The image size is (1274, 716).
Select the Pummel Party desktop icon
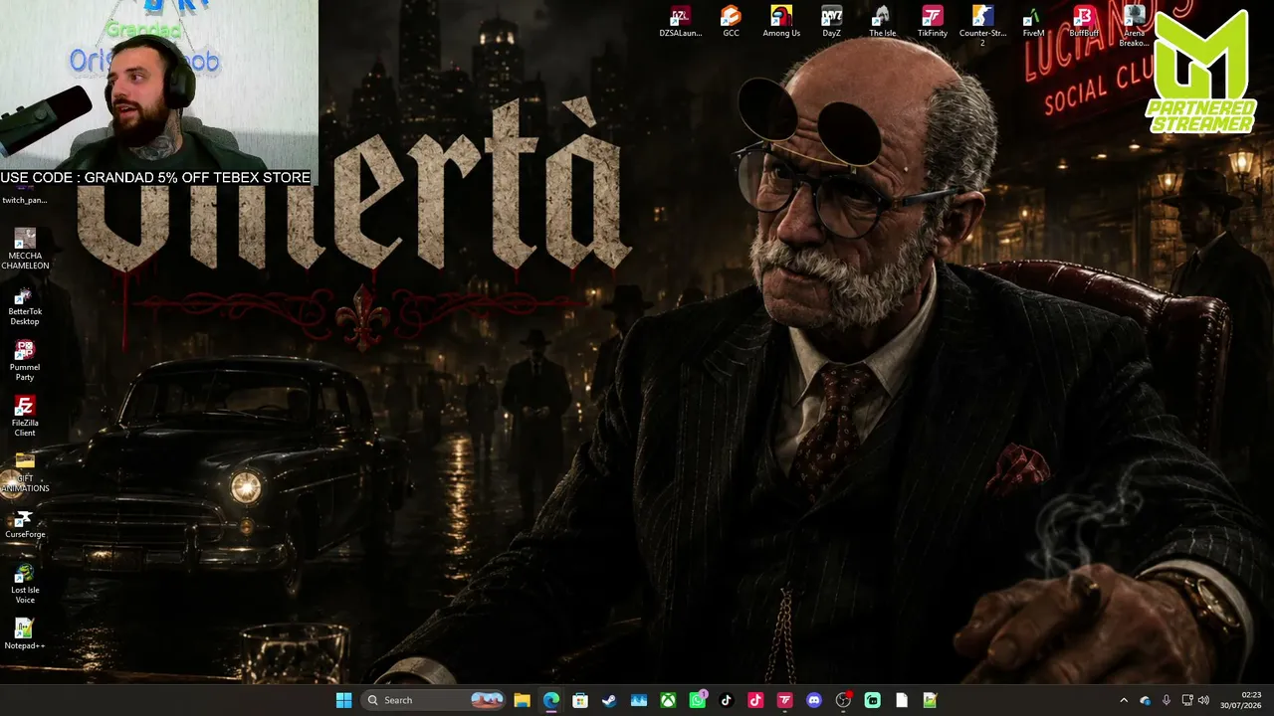click(25, 361)
